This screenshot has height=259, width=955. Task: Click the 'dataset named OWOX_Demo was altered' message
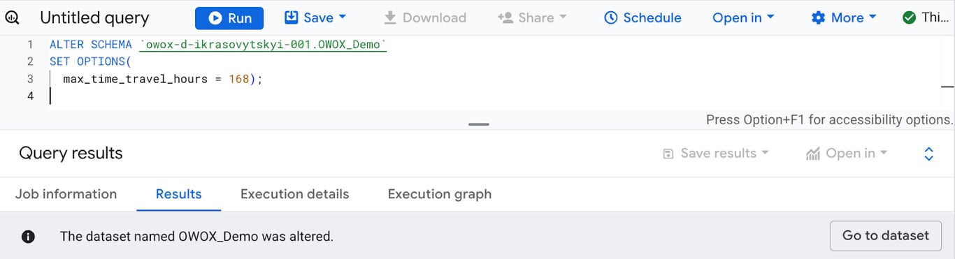pos(196,237)
